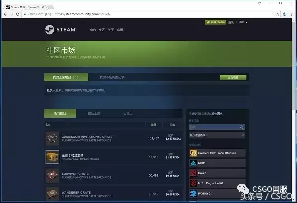Click the Steam logo in the header
The height and width of the screenshot is (203, 297).
60,30
